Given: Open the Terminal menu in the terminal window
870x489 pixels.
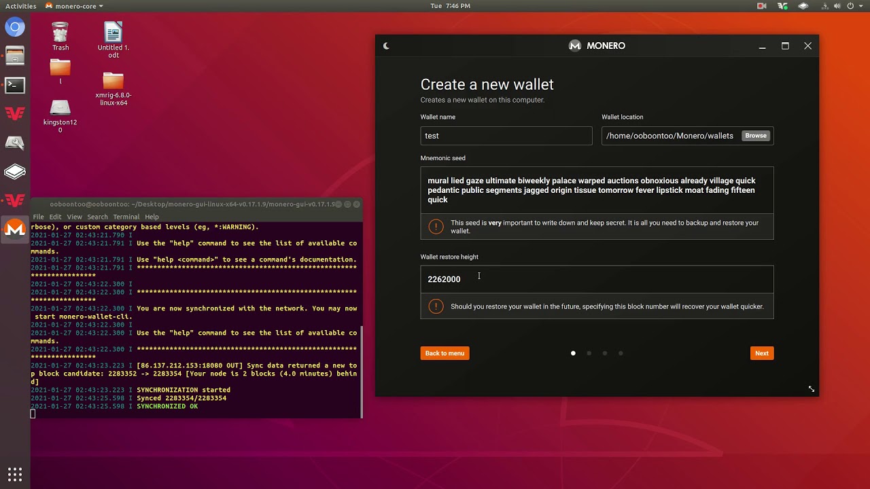Looking at the screenshot, I should tap(126, 217).
